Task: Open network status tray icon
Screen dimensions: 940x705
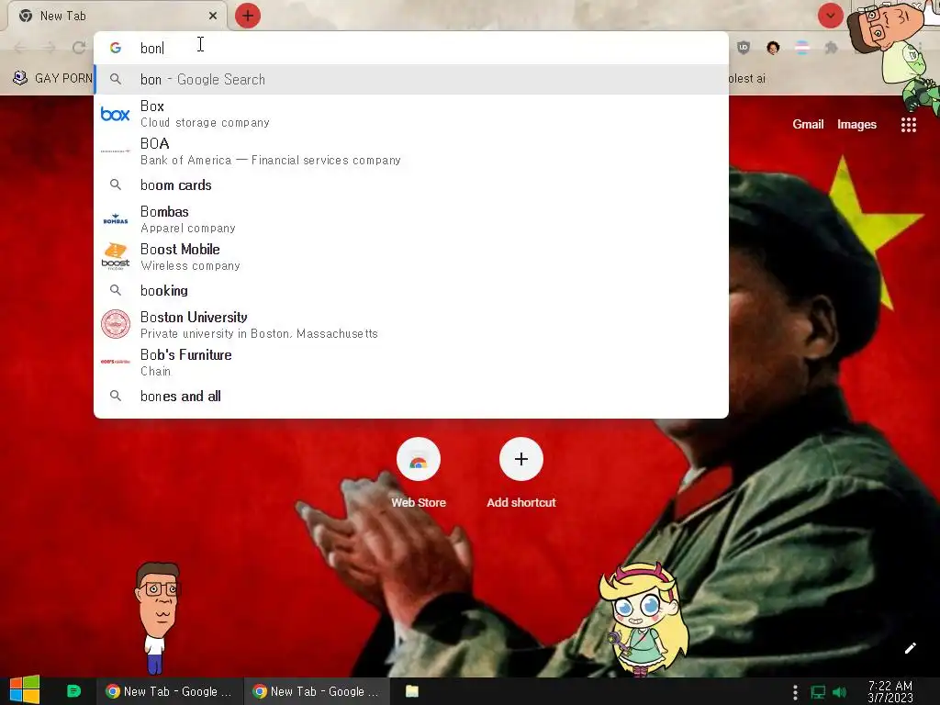Action: tap(818, 692)
